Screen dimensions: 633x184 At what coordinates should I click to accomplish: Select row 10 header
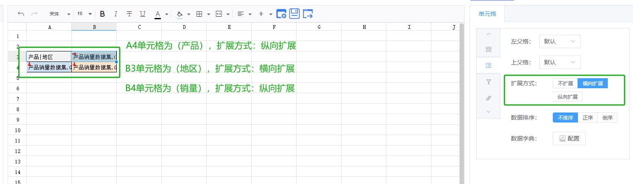(x=17, y=130)
